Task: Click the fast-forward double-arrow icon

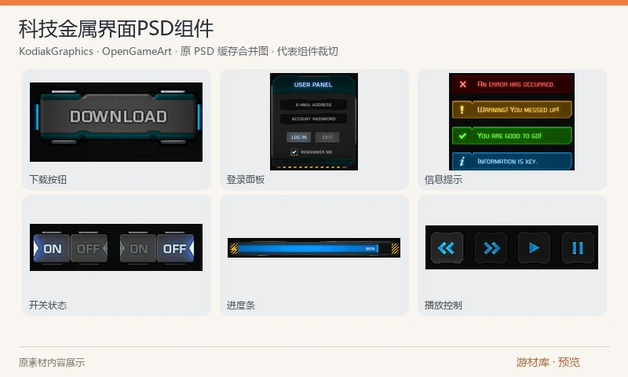Action: (x=491, y=248)
